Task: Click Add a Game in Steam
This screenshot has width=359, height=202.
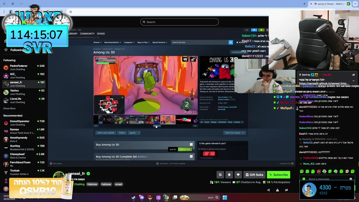Action: (x=56, y=164)
